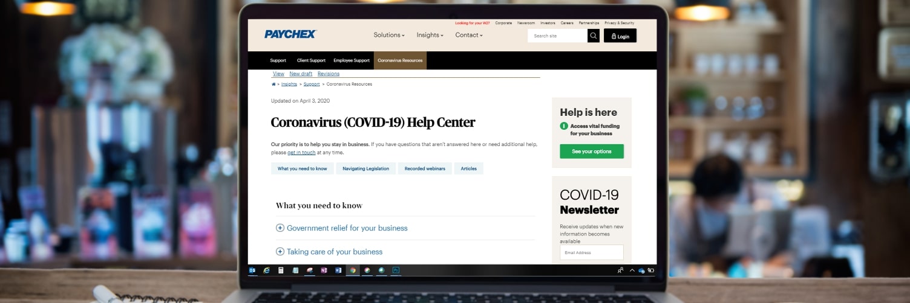Select the Coronavirus Resources tab

[400, 60]
